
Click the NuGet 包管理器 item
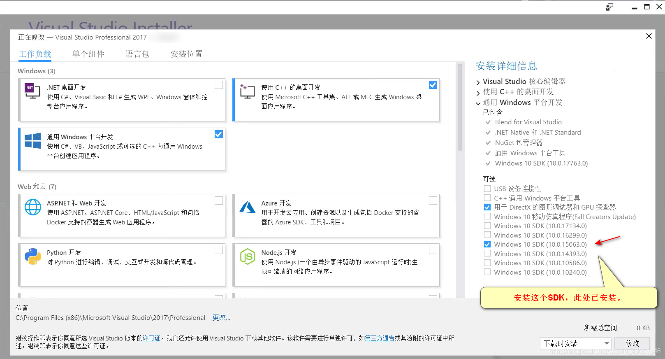pyautogui.click(x=519, y=143)
